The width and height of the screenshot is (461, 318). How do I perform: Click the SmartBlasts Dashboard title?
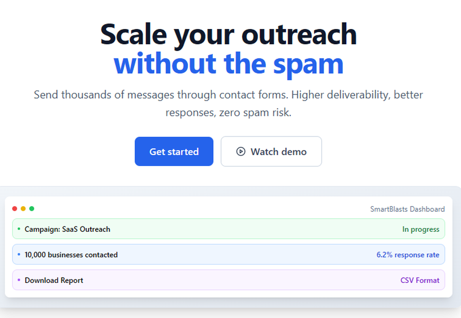[408, 208]
